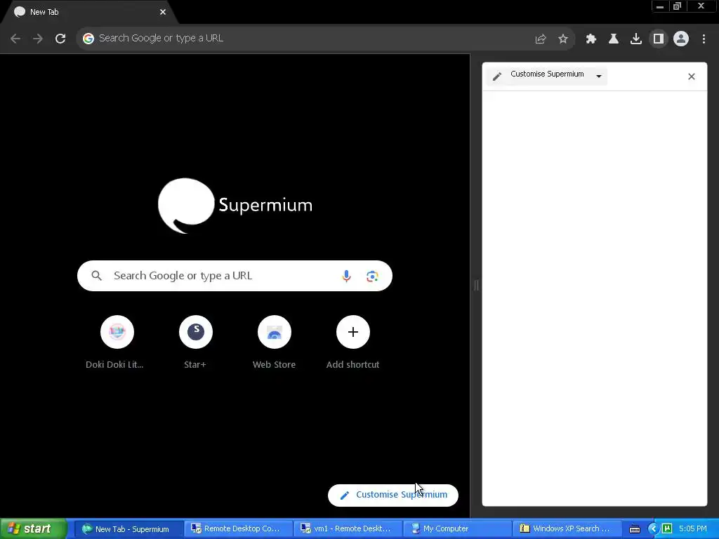Click the keyboard icon in system tray
This screenshot has width=719, height=539.
(634, 529)
